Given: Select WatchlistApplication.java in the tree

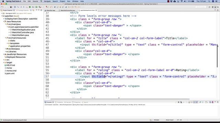Looking at the screenshot, I should point(23,30).
